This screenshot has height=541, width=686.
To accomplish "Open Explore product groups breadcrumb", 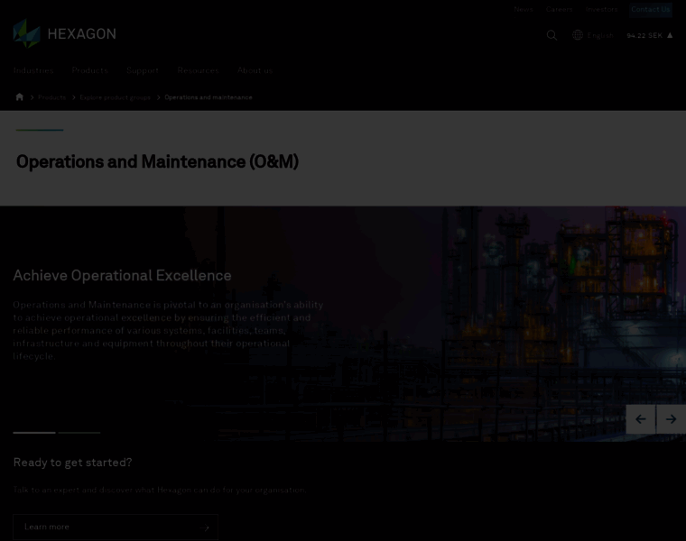I will (x=115, y=97).
